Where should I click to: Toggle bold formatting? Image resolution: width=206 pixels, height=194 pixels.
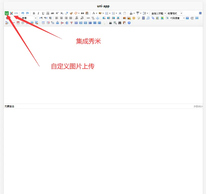(34, 13)
